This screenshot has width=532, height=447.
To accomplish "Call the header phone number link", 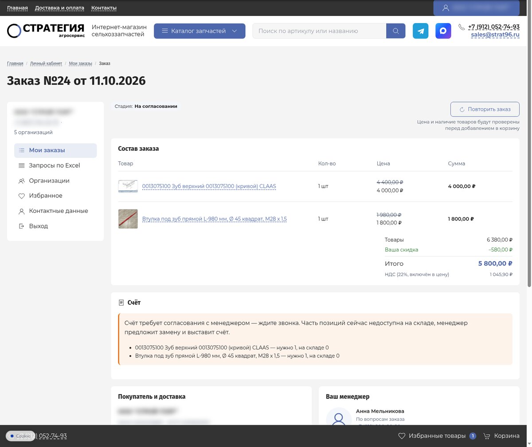I will tap(494, 27).
